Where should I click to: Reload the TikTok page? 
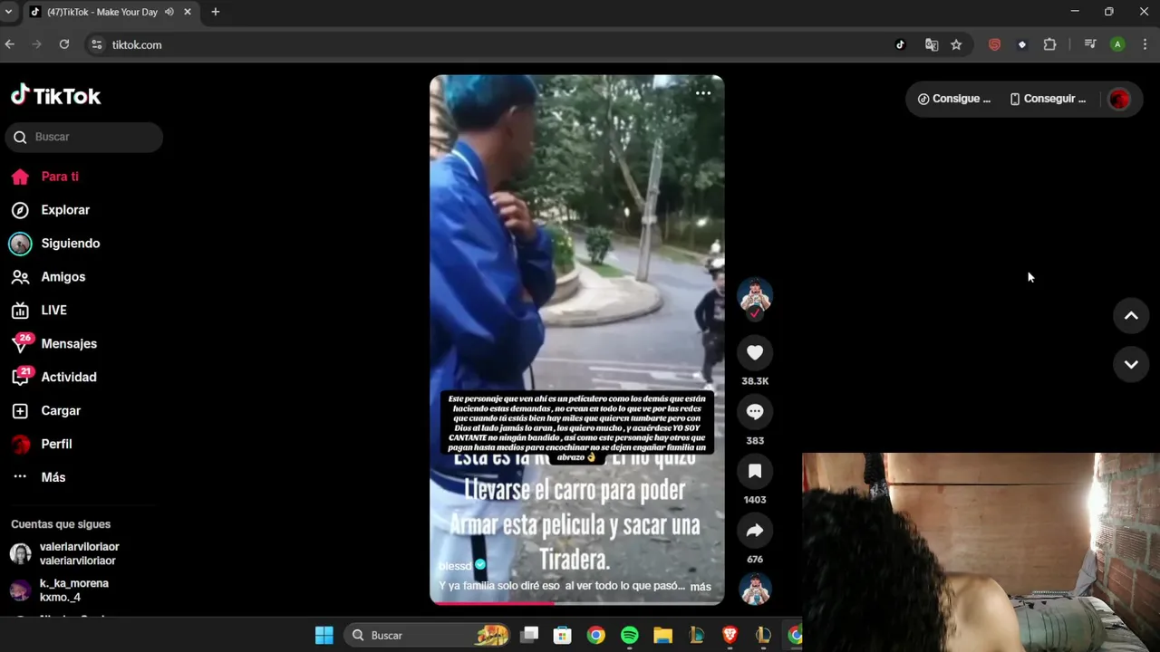[64, 44]
